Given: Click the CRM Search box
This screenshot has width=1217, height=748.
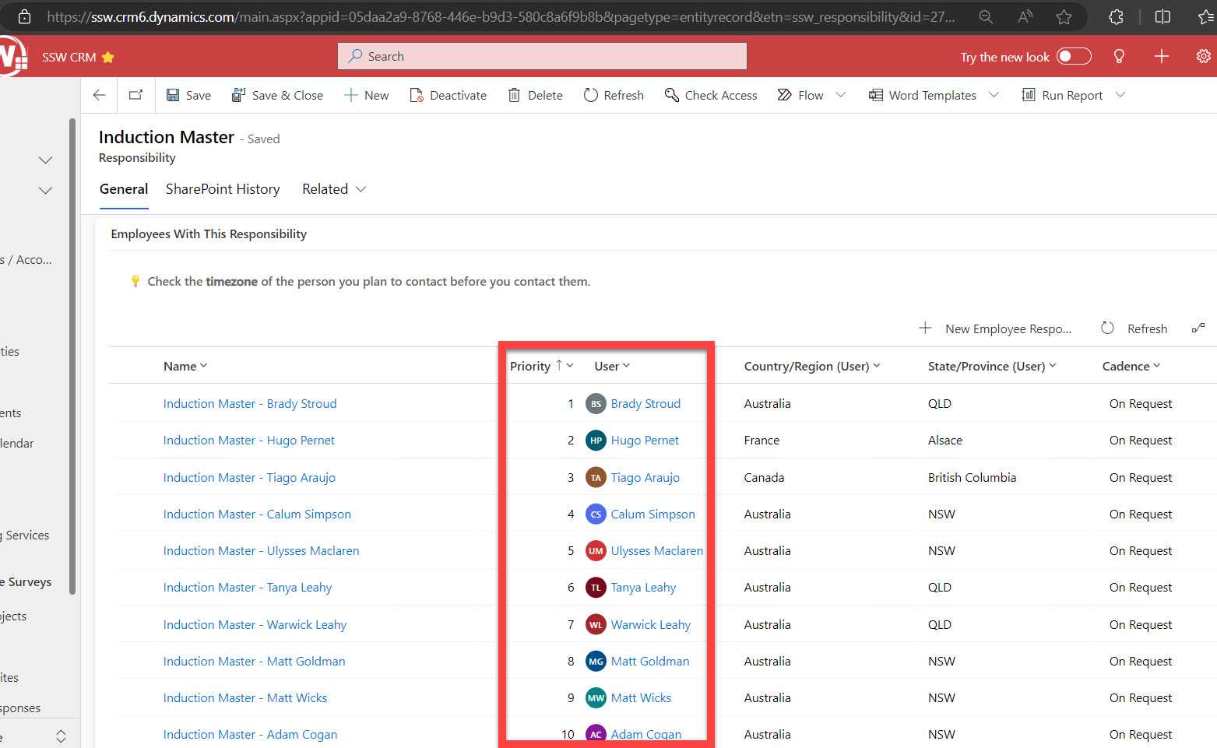Looking at the screenshot, I should pyautogui.click(x=542, y=56).
